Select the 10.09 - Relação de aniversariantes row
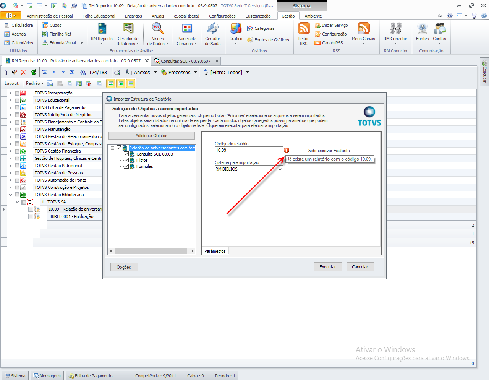 click(75, 209)
